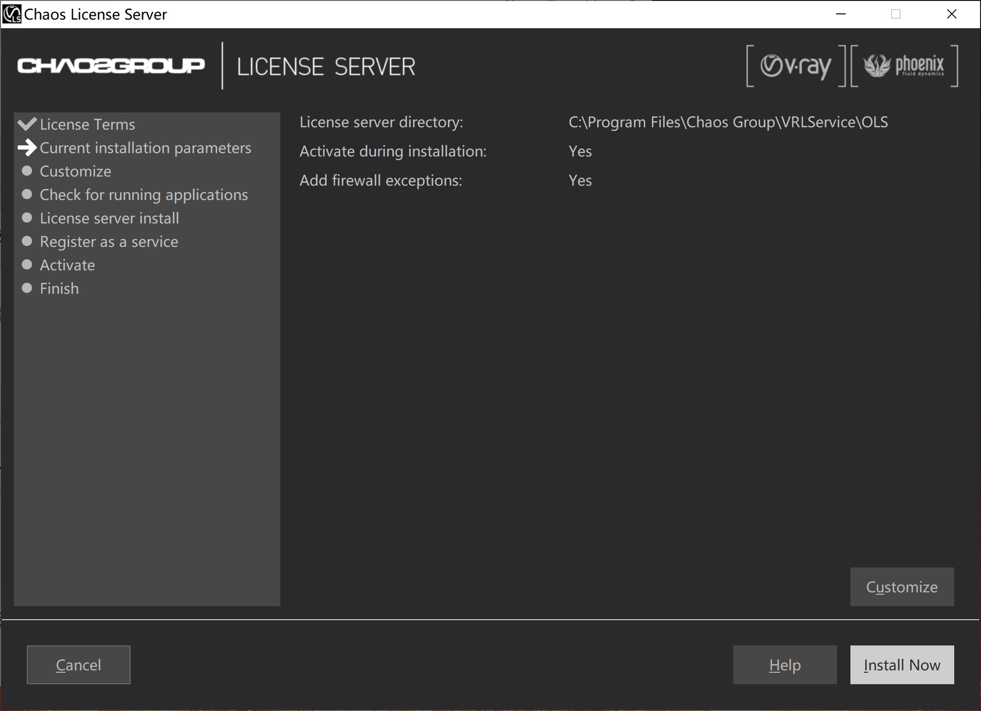Click the bullet icon next to Customize step

click(27, 171)
